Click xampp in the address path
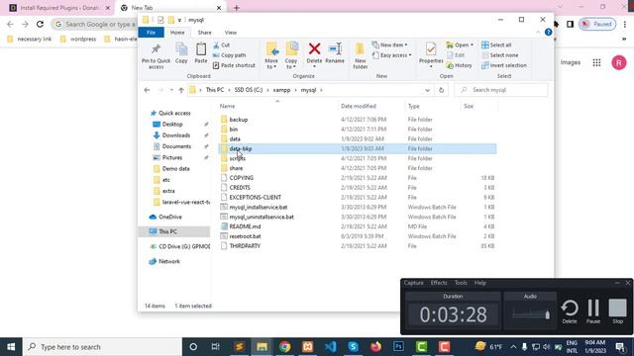This screenshot has height=356, width=634. [281, 90]
